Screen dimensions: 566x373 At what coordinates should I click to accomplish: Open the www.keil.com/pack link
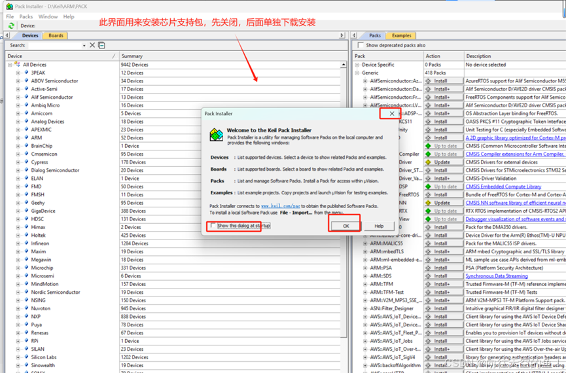click(281, 206)
